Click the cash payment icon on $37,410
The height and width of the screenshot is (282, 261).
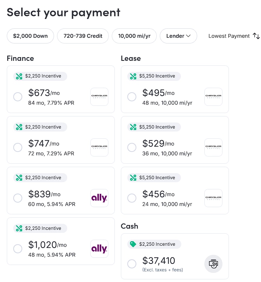click(213, 264)
